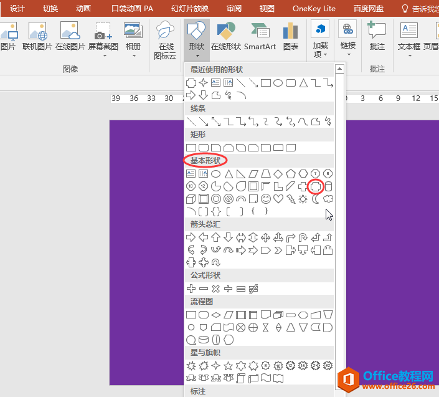
Task: Switch to the 动画 animations tab
Action: (x=83, y=9)
